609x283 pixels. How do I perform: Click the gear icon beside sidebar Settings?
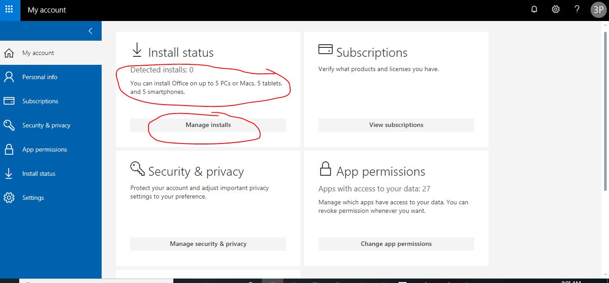pyautogui.click(x=9, y=198)
